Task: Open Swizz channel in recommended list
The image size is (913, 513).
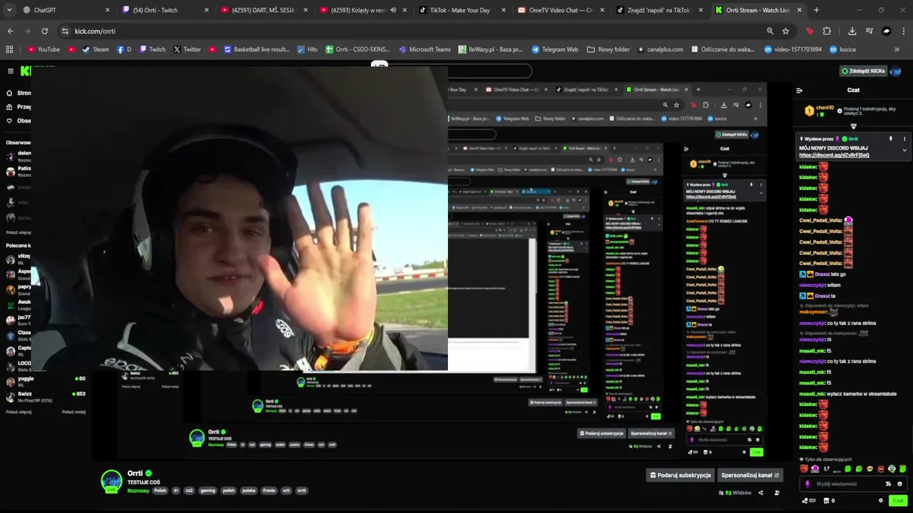Action: click(46, 396)
